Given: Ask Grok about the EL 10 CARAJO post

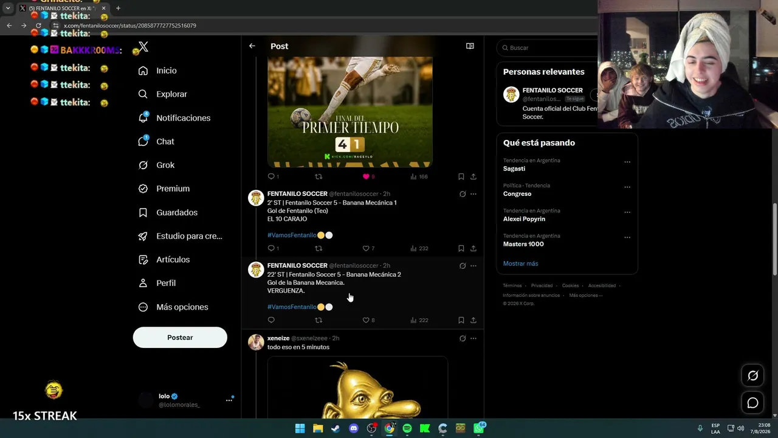Looking at the screenshot, I should click(463, 194).
